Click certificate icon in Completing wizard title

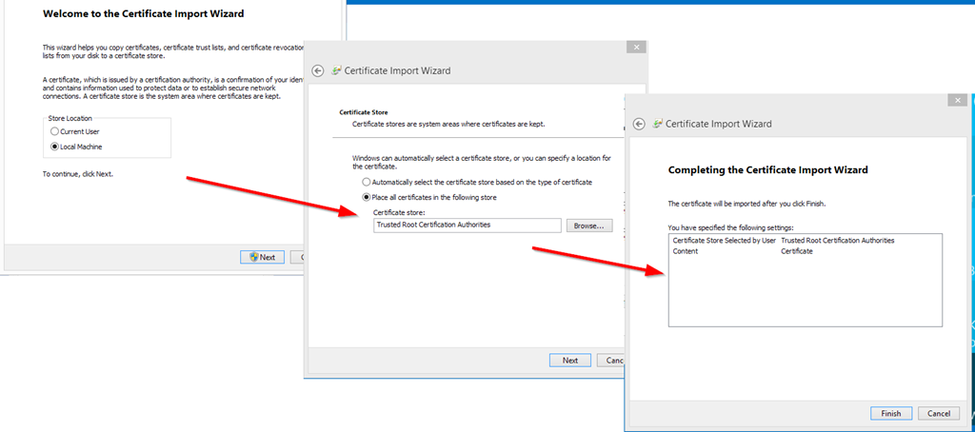coord(657,124)
